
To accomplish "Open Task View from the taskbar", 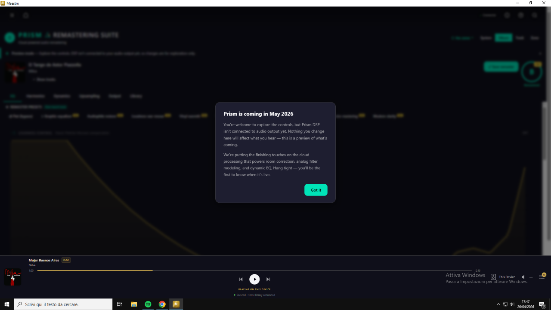I will click(120, 304).
